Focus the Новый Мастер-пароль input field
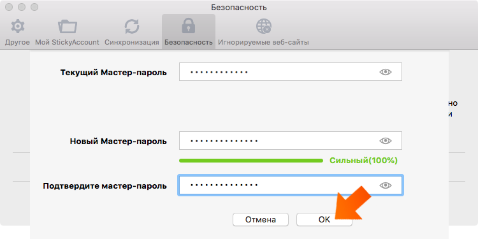The width and height of the screenshot is (478, 239). [x=291, y=141]
